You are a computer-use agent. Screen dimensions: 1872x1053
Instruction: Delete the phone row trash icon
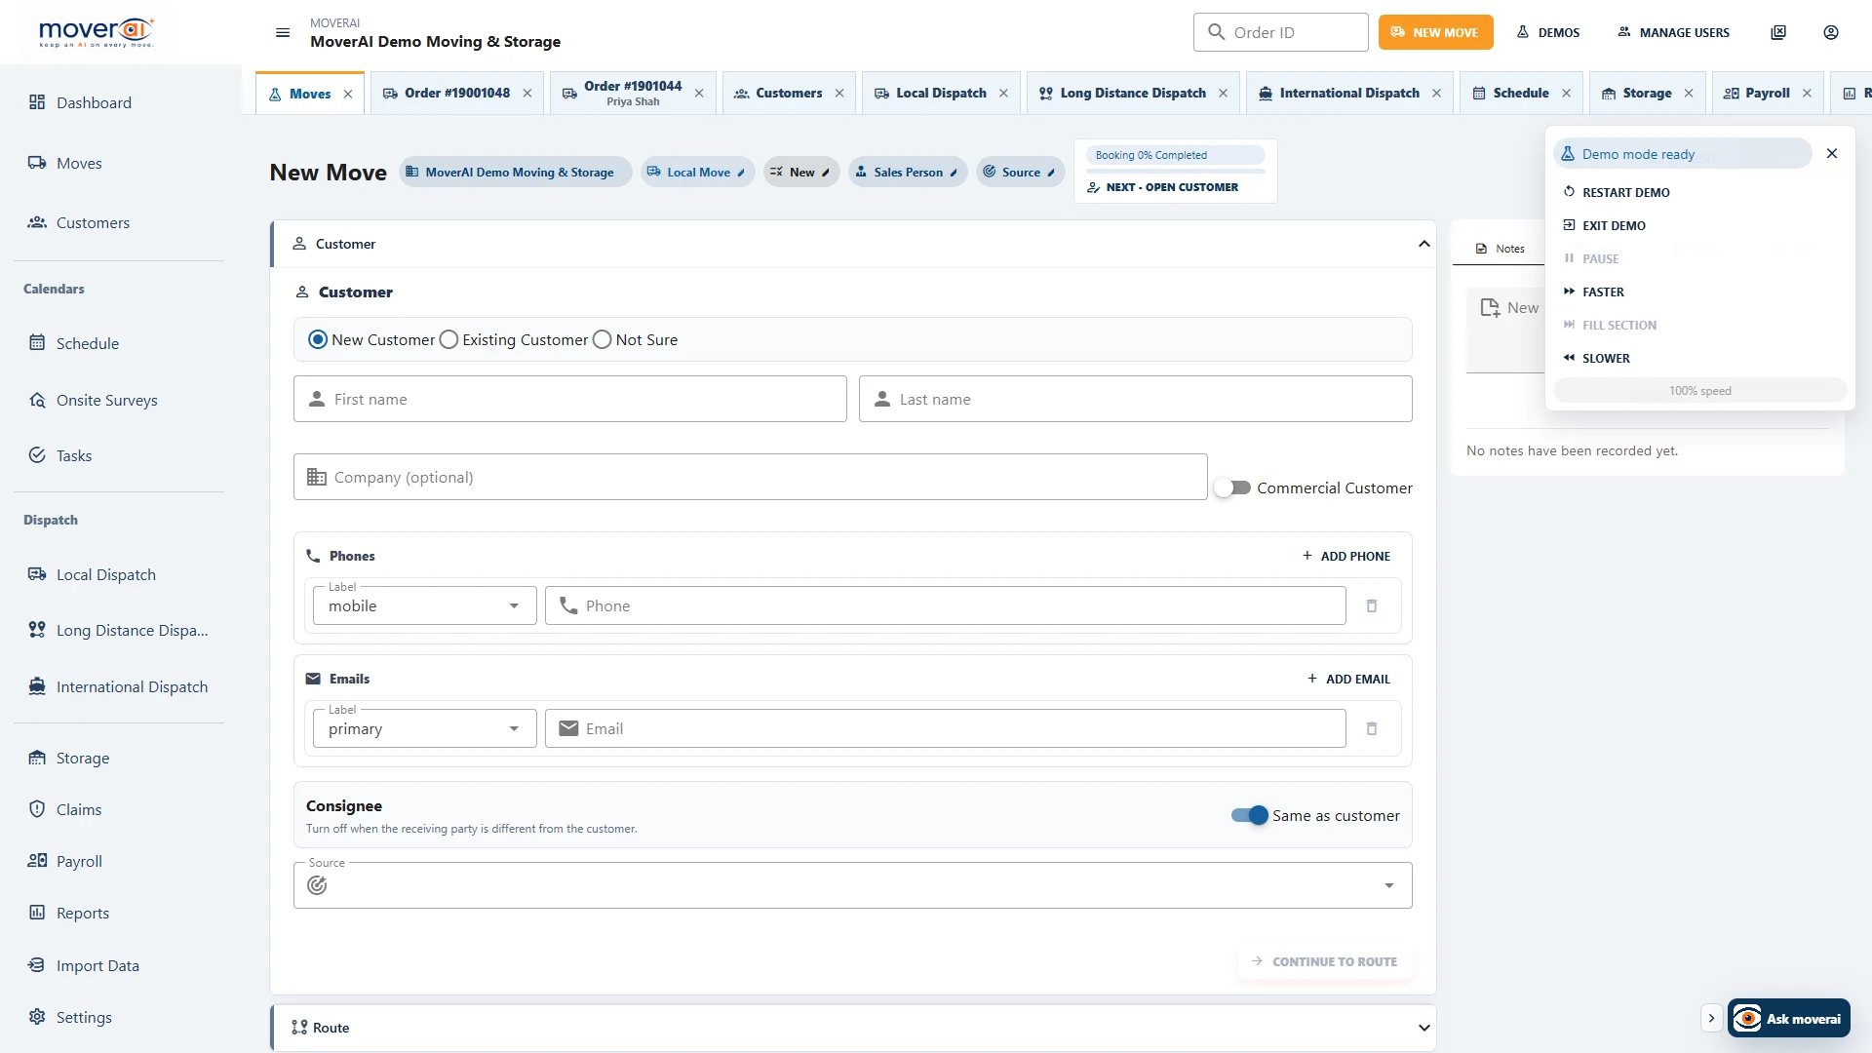click(x=1372, y=605)
